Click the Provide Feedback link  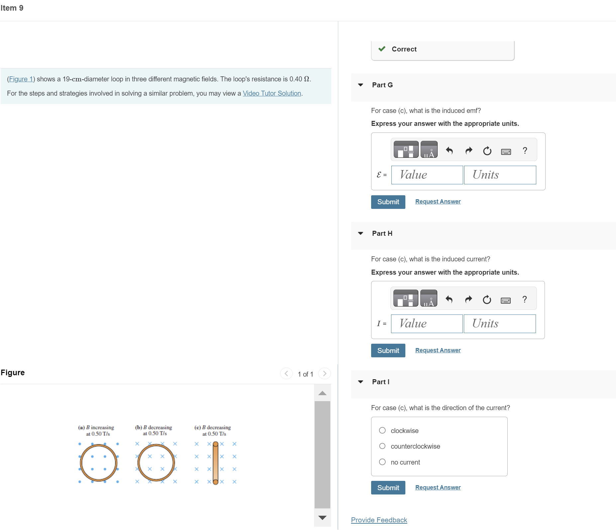click(379, 520)
